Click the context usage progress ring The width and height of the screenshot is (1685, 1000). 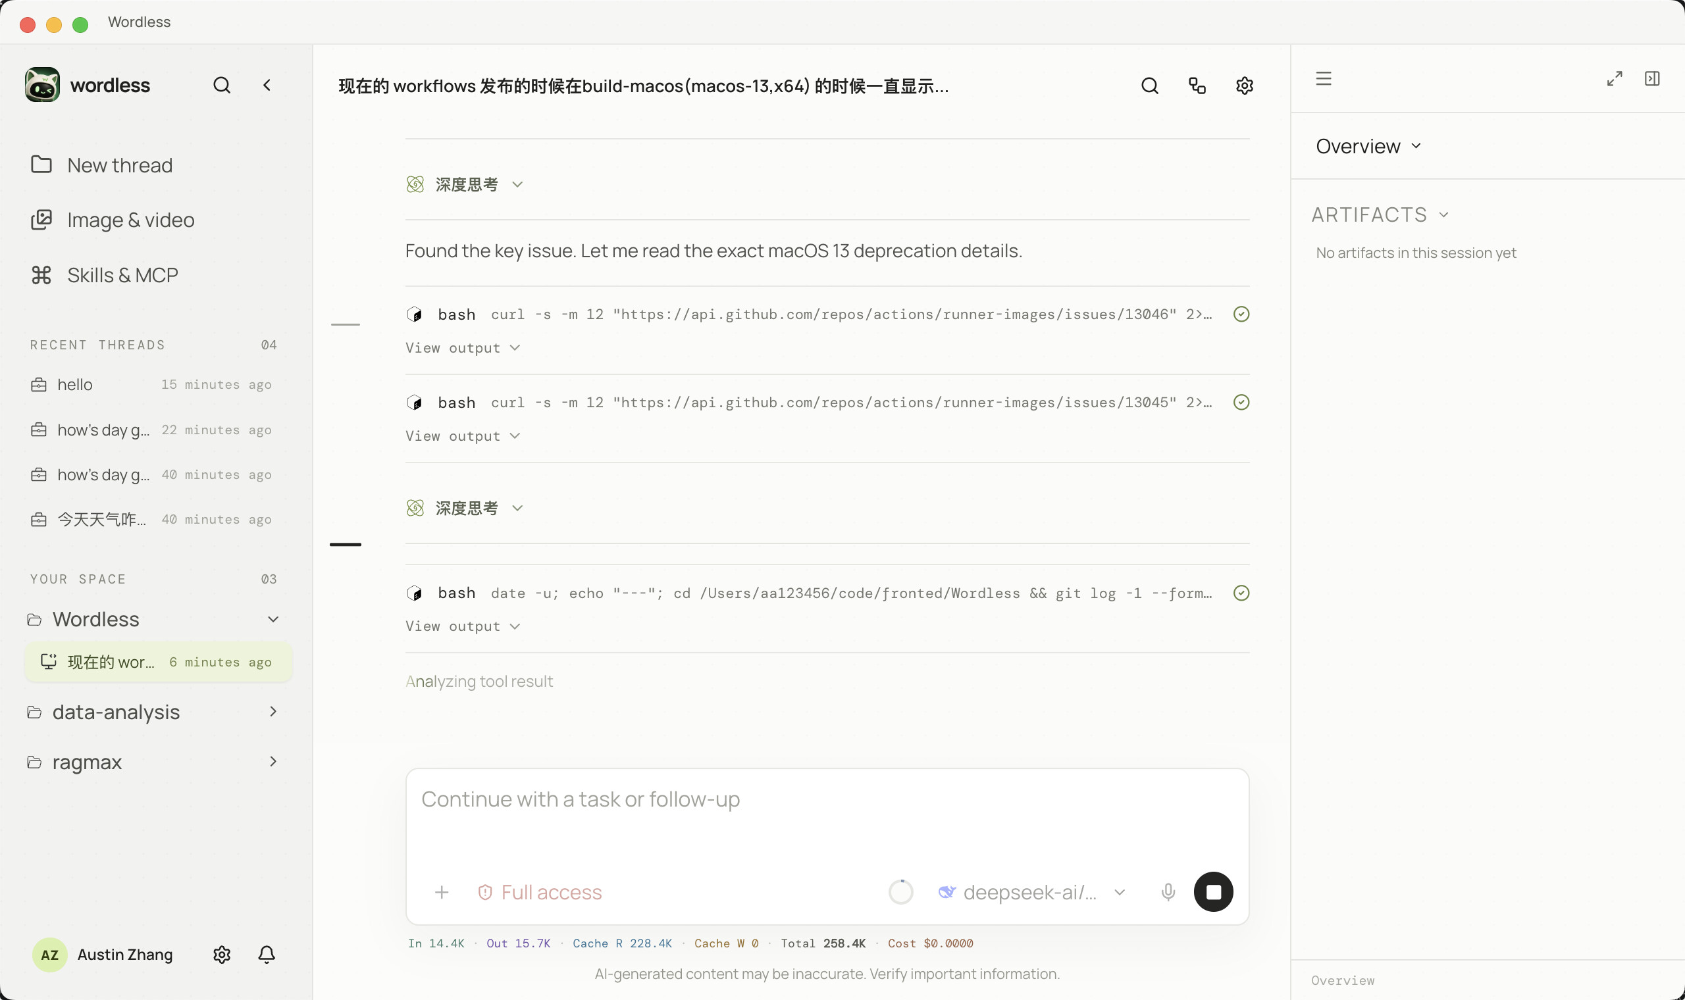(900, 892)
